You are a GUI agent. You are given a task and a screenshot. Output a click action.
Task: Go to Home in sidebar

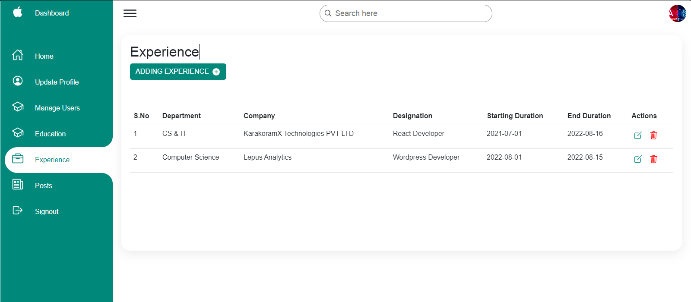[x=44, y=56]
